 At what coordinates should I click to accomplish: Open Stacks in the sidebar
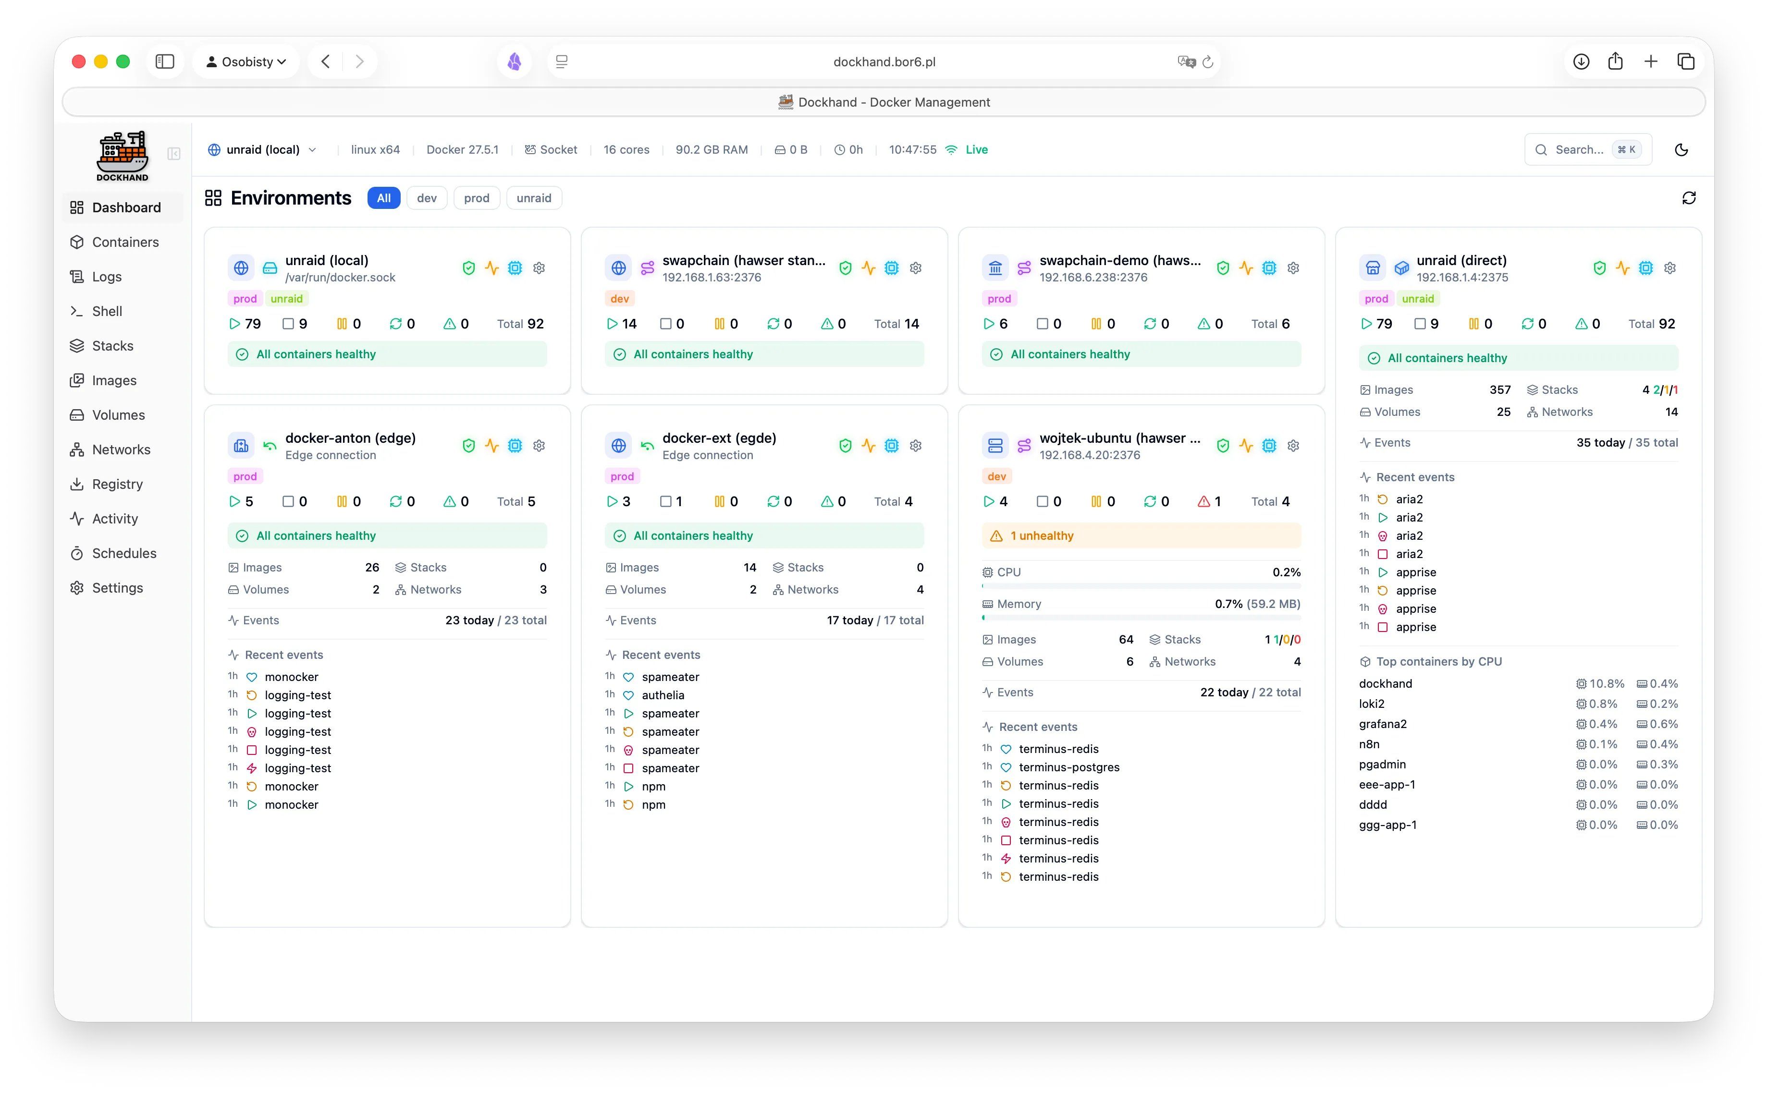112,346
